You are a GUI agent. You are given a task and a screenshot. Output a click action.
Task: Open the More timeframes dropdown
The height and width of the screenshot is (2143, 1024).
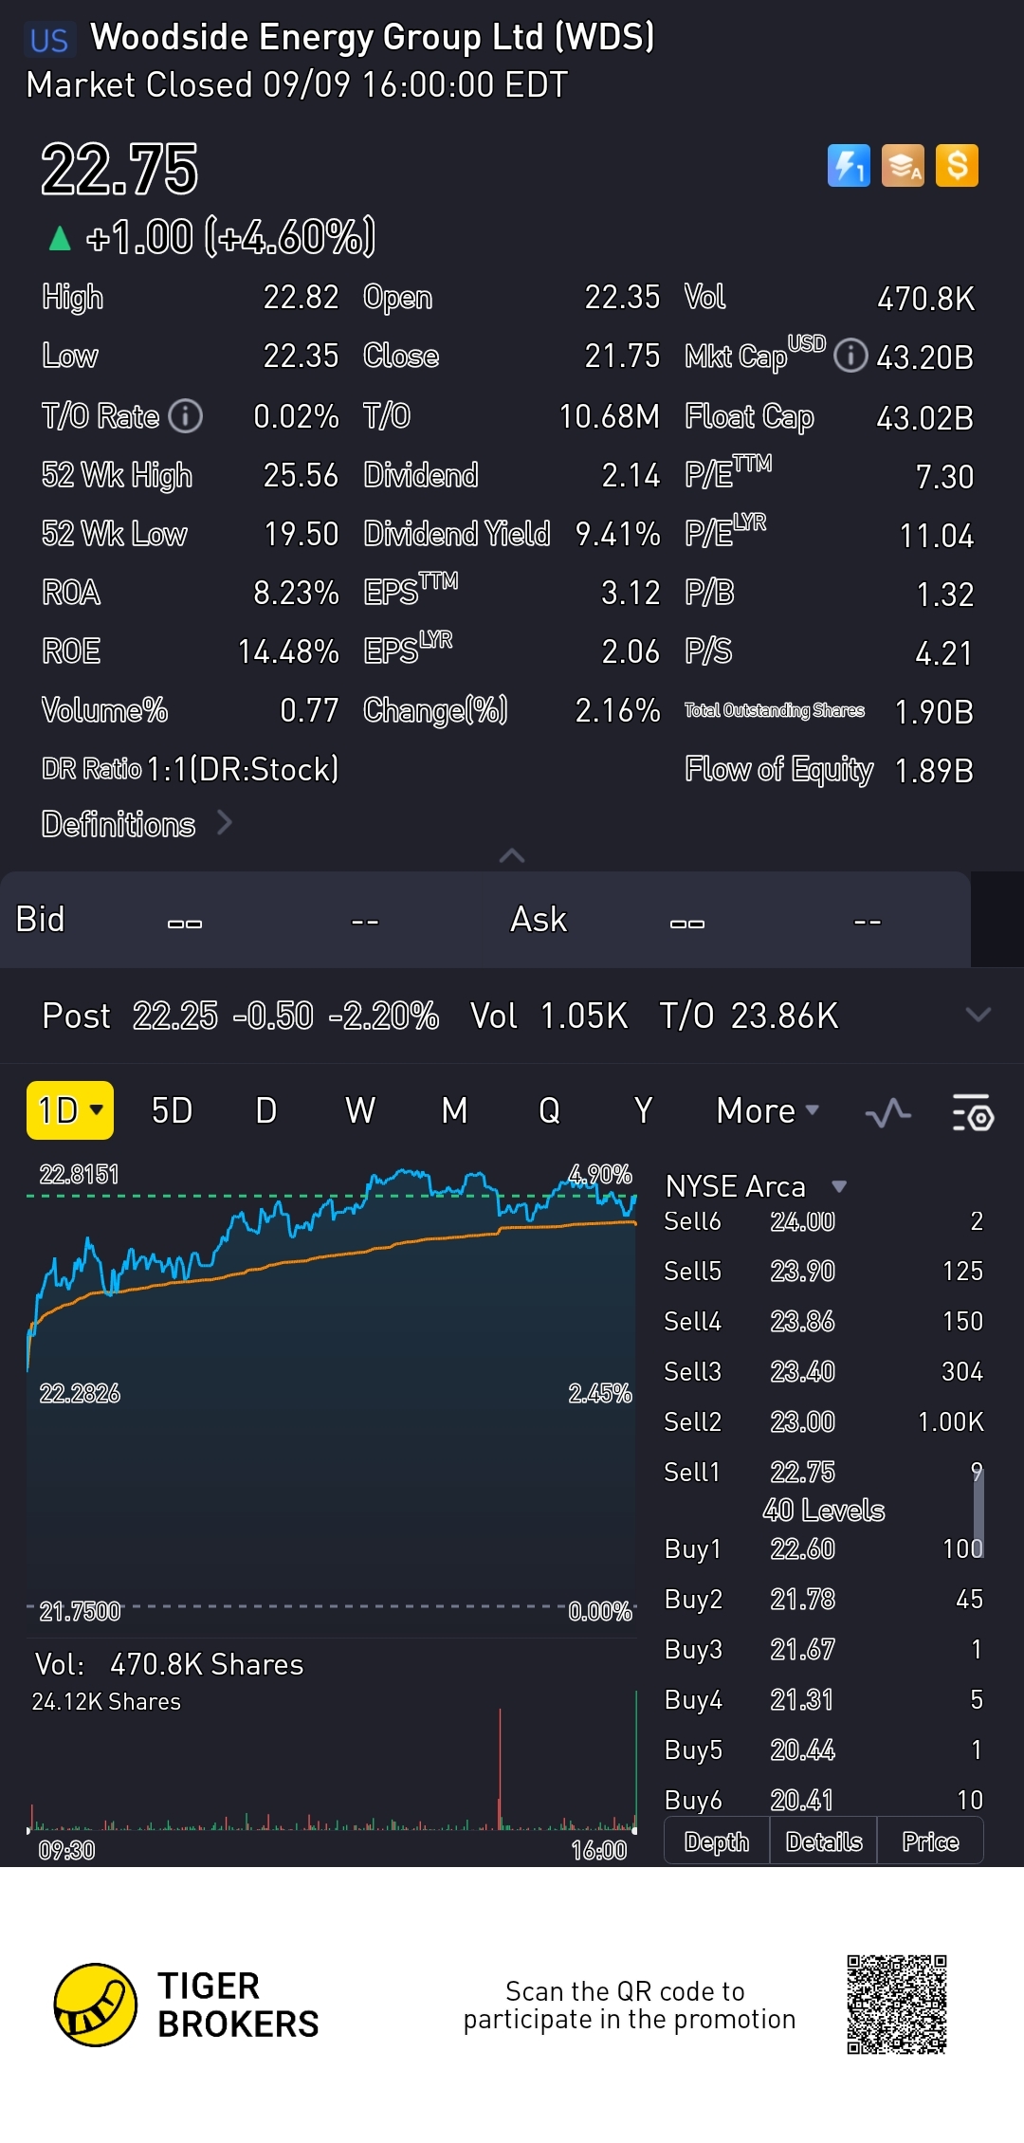click(767, 1110)
